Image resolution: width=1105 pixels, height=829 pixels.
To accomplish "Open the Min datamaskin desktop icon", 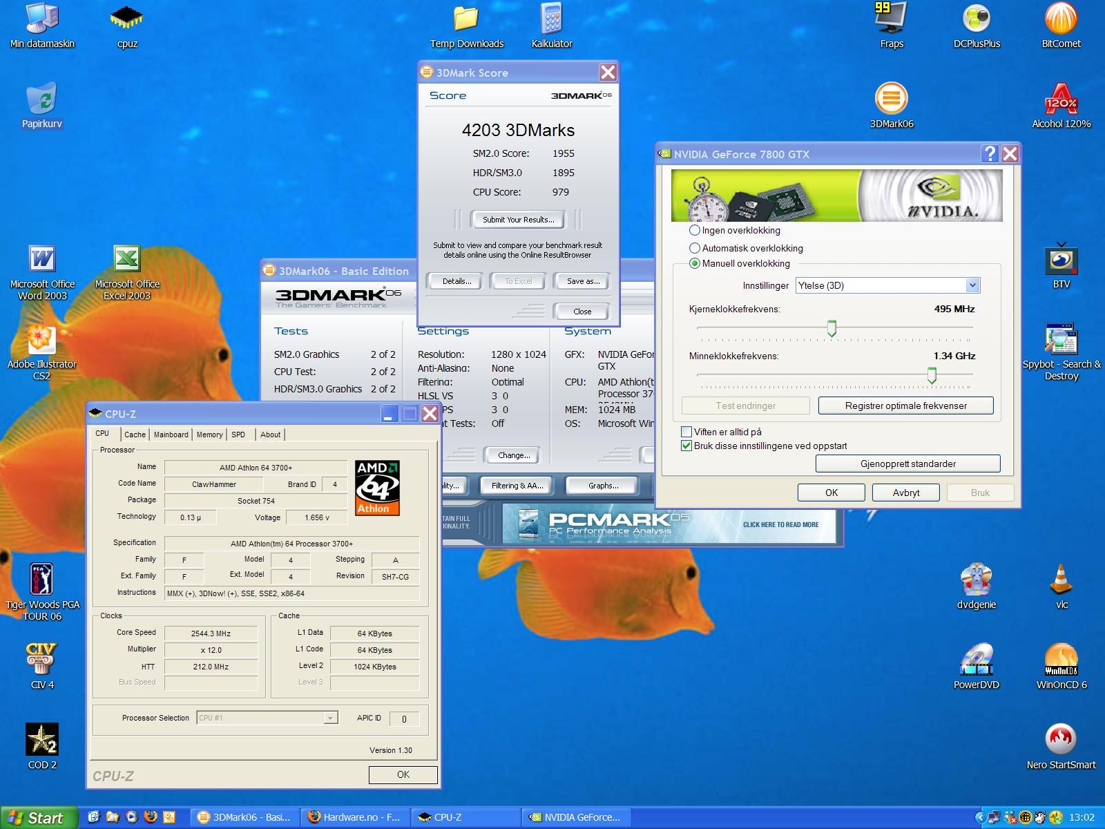I will pyautogui.click(x=42, y=26).
